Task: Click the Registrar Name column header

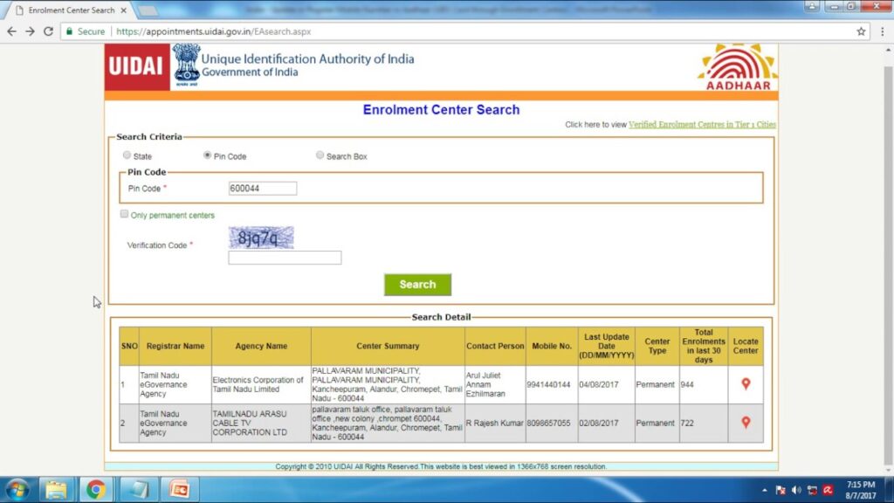Action: pos(175,346)
